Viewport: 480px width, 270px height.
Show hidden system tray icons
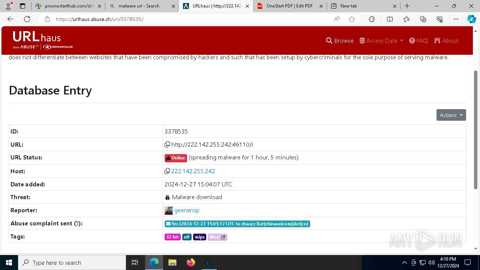pyautogui.click(x=404, y=262)
